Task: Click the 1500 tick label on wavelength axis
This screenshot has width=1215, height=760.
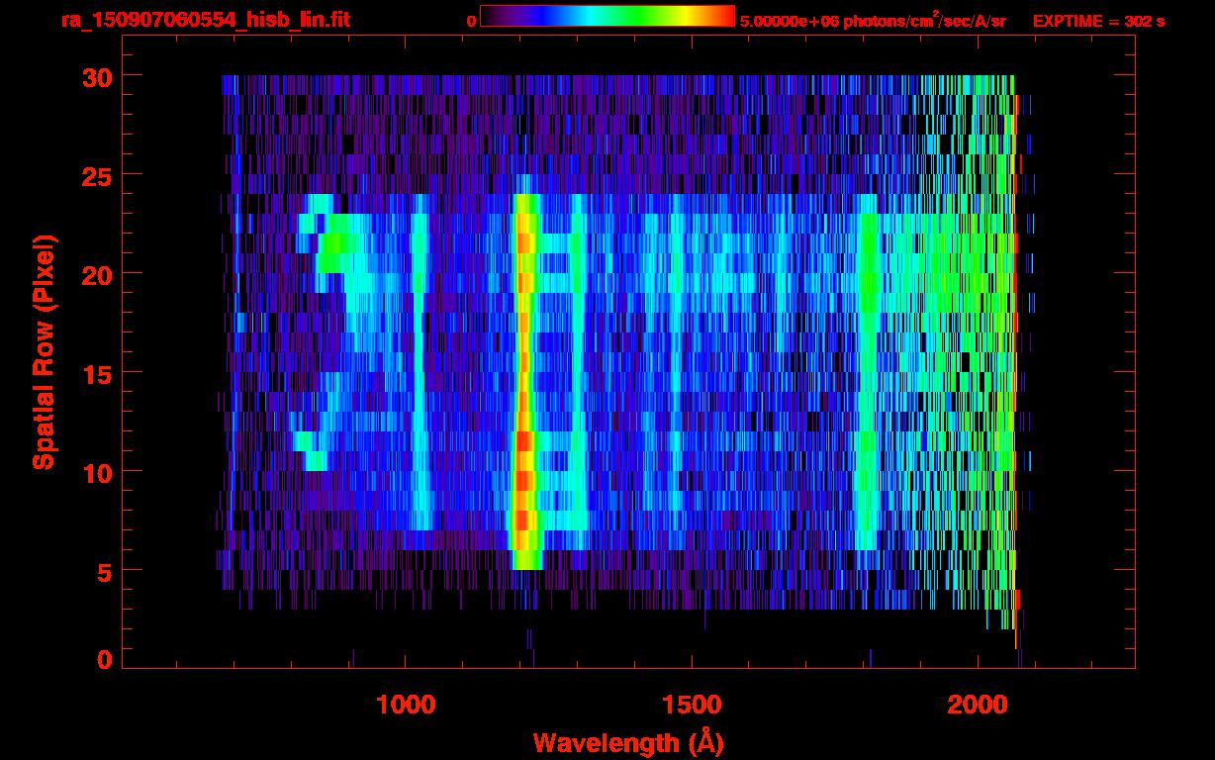Action: tap(691, 705)
